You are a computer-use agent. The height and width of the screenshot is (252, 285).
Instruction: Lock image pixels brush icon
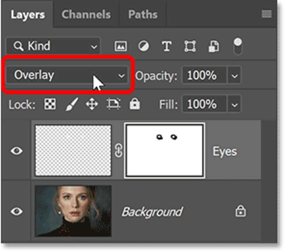tap(72, 104)
